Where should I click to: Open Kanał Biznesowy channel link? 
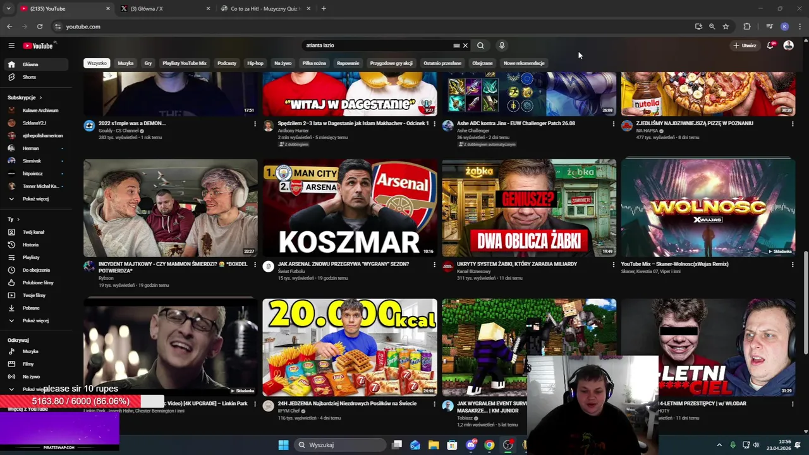[x=474, y=271]
